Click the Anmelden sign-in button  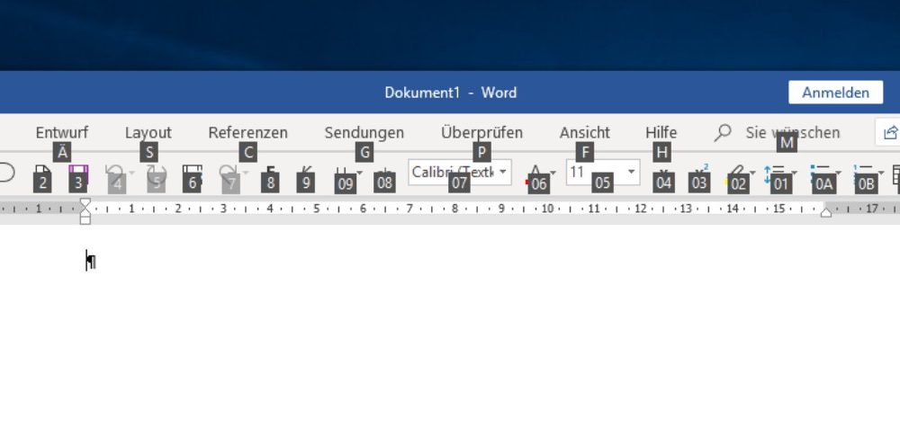836,93
